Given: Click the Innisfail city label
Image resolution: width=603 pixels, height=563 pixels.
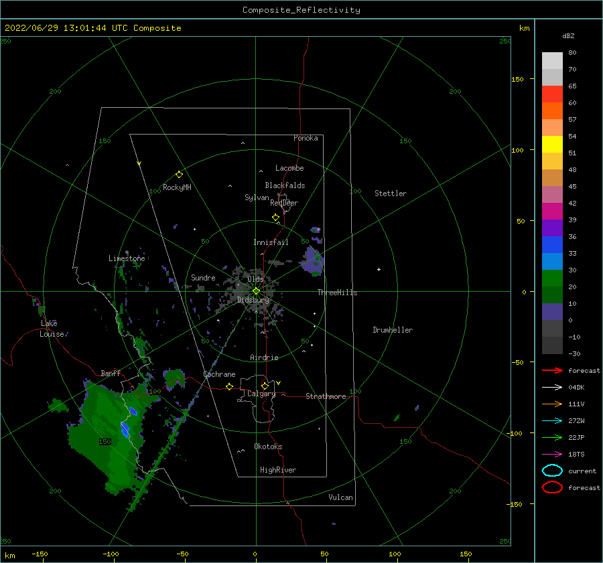Looking at the screenshot, I should tap(271, 242).
